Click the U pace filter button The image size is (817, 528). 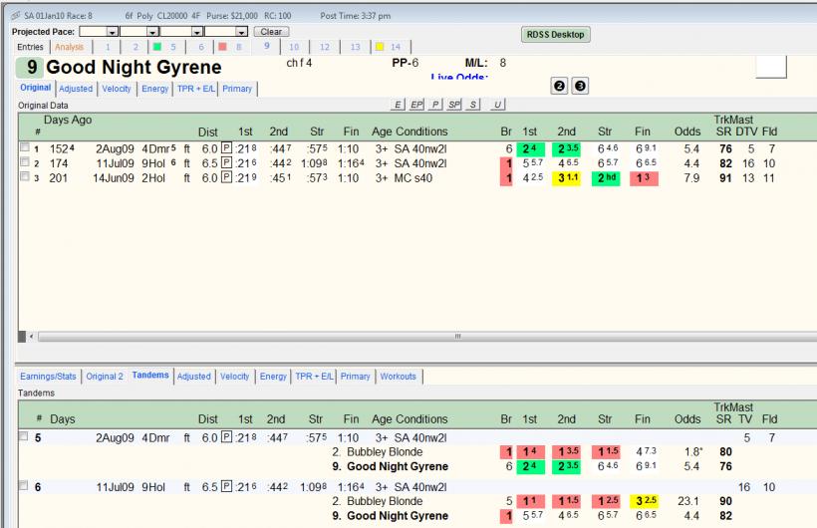[497, 105]
